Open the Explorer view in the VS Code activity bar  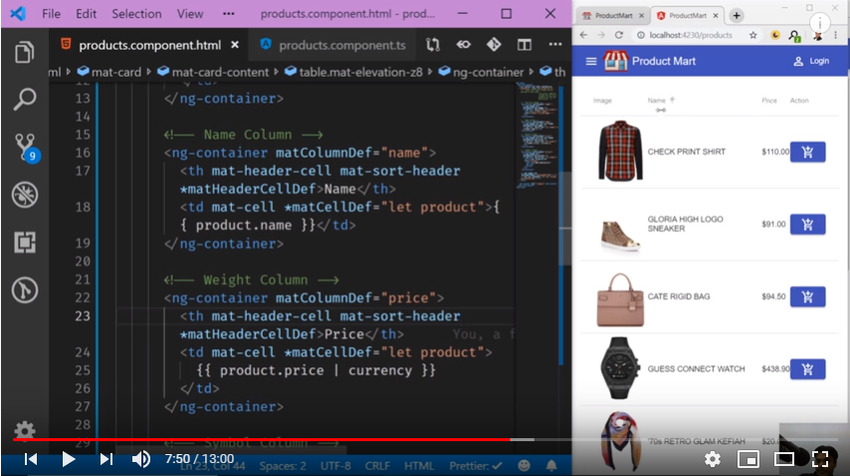point(25,52)
